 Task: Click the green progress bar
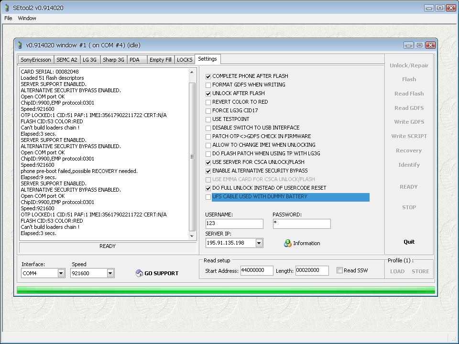[x=226, y=290]
